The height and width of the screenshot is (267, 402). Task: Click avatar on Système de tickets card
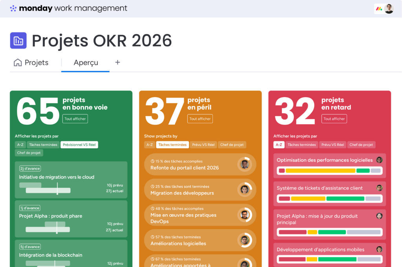pyautogui.click(x=380, y=188)
